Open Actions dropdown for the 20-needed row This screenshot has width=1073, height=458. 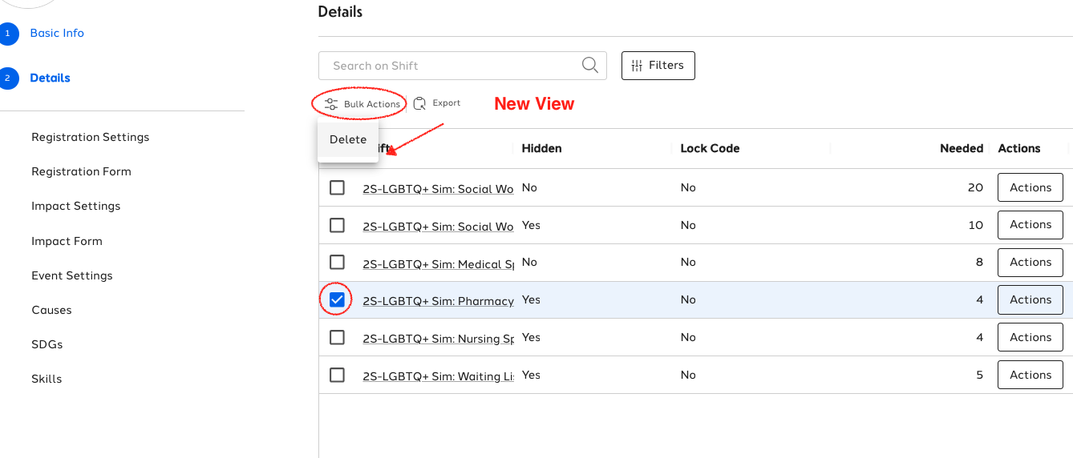(1030, 187)
